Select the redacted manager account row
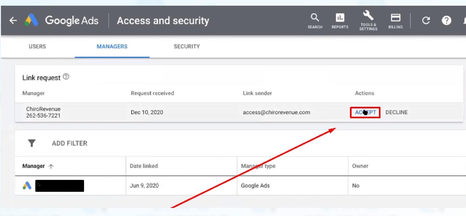The width and height of the screenshot is (466, 216). point(59,186)
